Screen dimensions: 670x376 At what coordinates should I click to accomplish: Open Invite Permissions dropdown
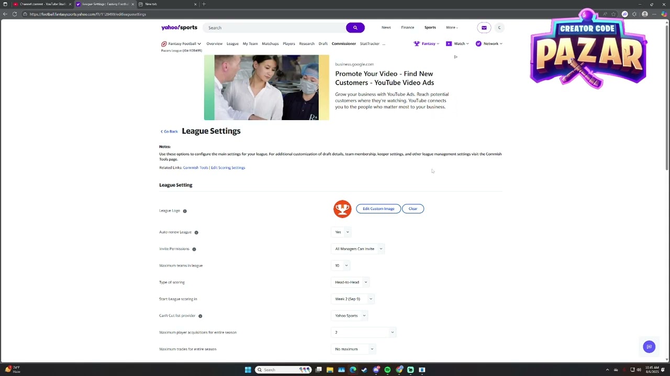(359, 249)
